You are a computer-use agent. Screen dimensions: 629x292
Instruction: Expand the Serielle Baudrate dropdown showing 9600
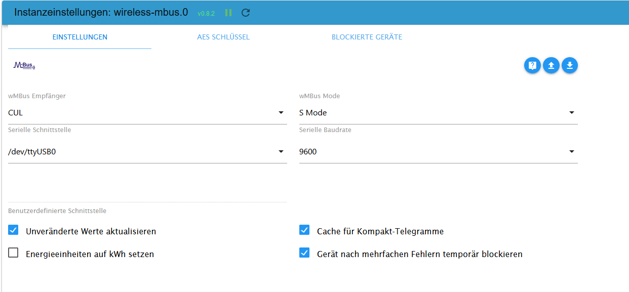click(439, 152)
